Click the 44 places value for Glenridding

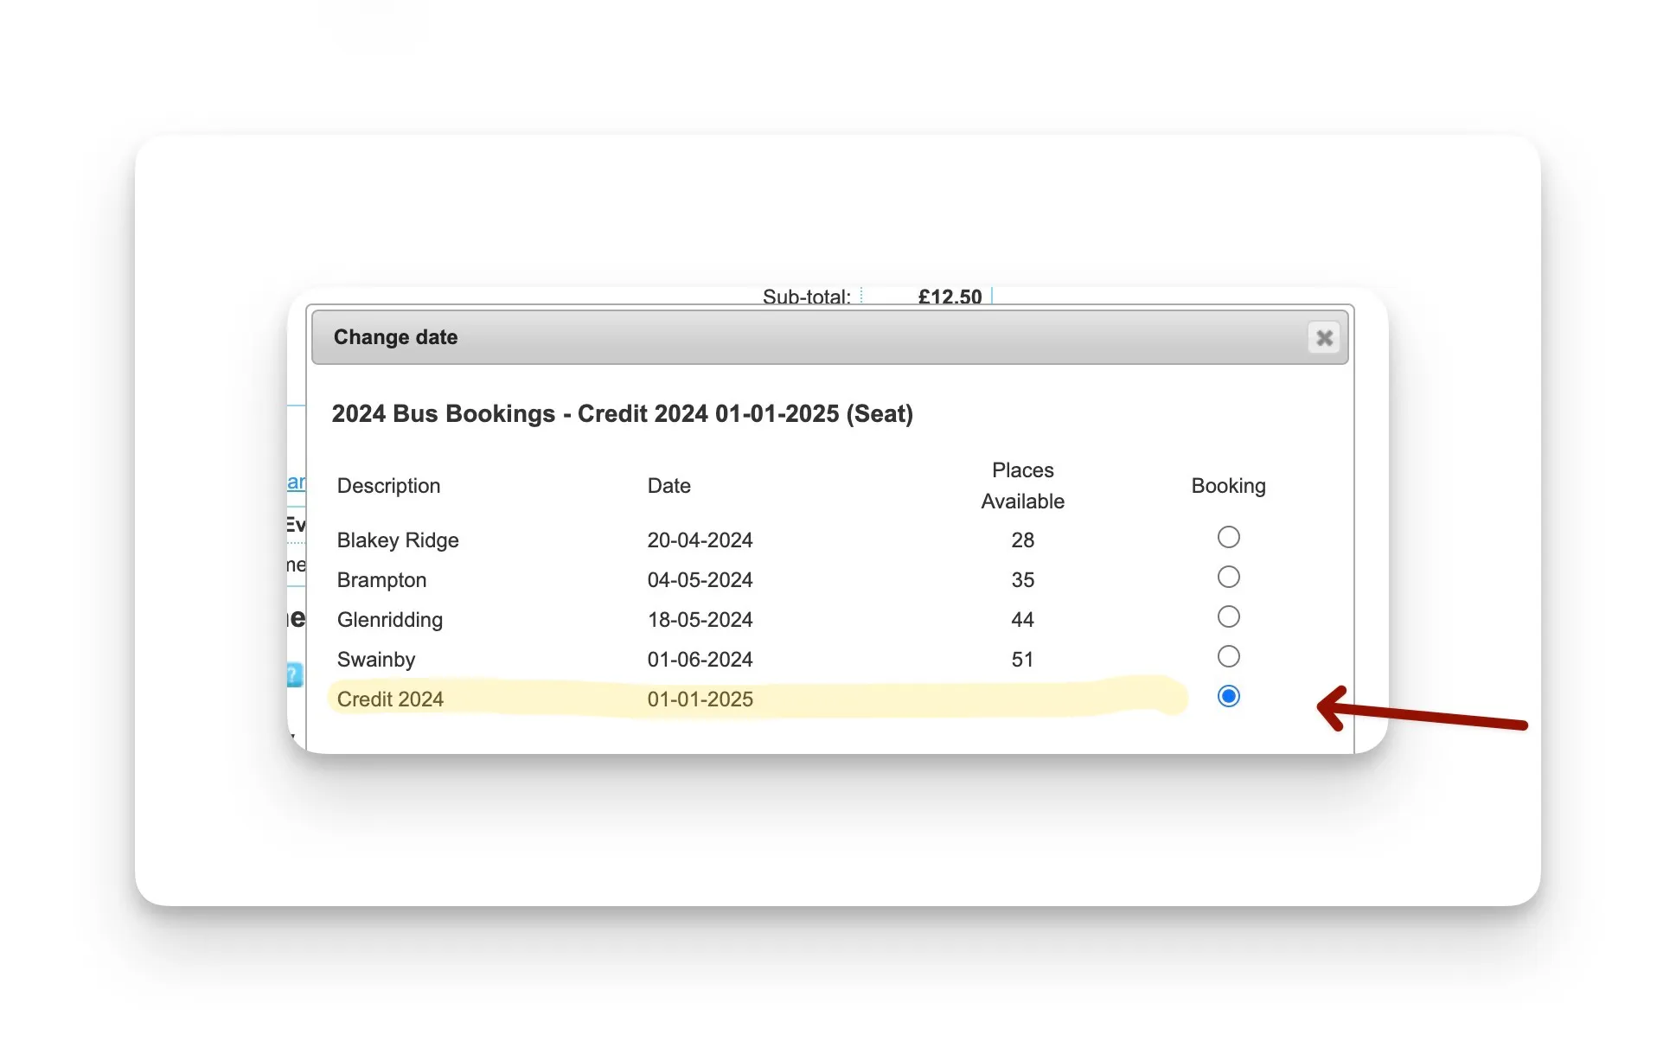coord(1022,620)
